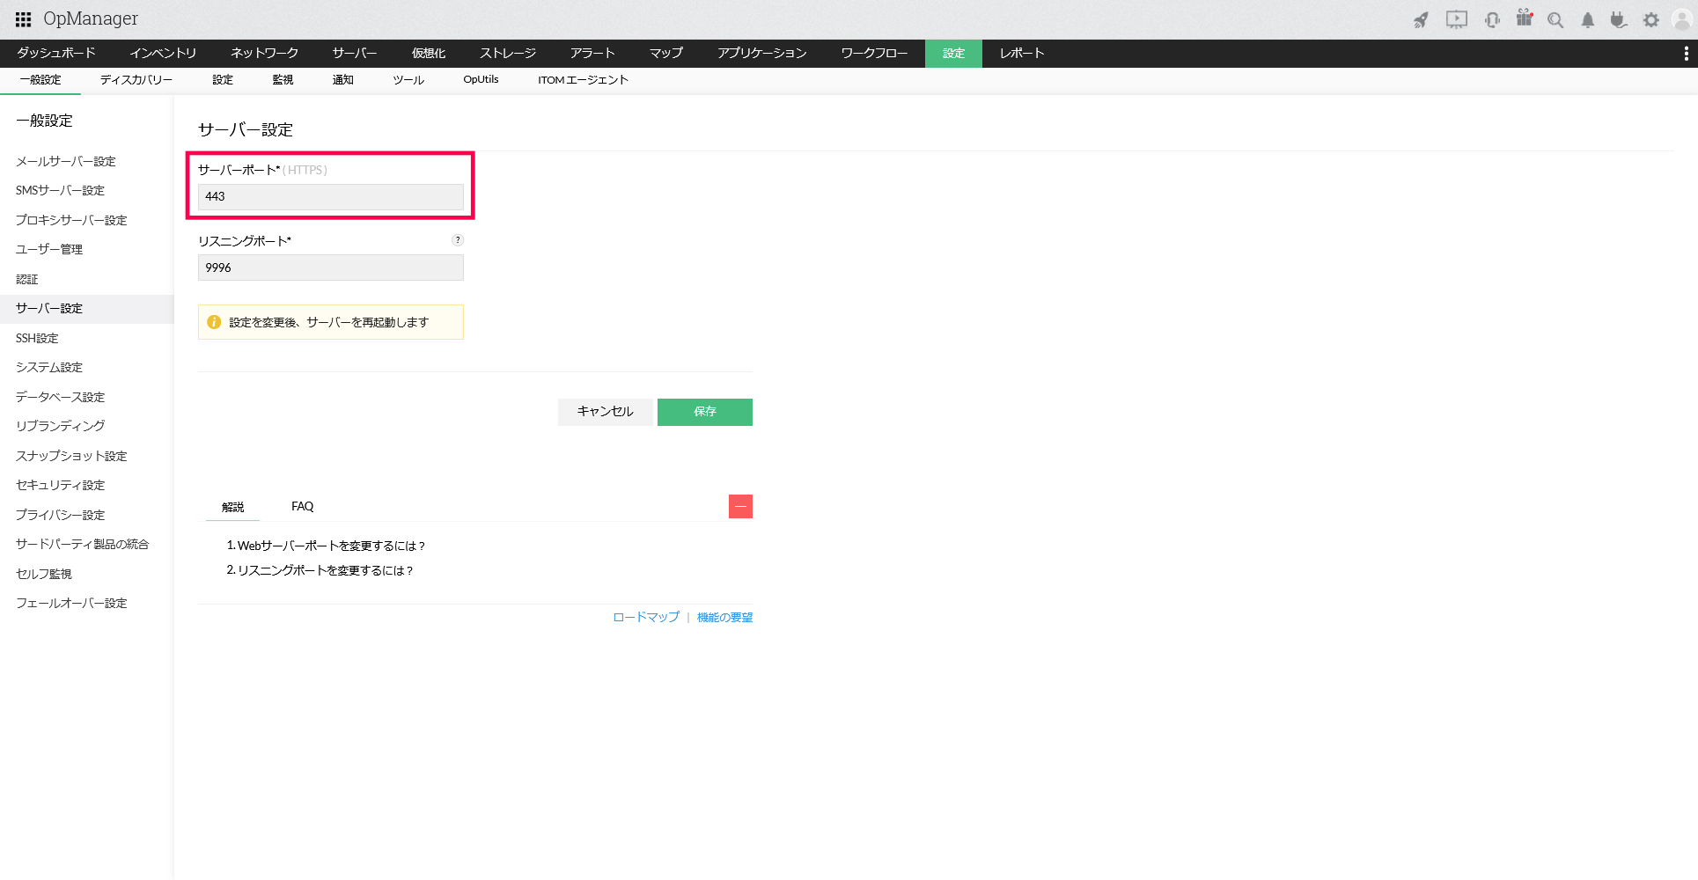Click the user profile avatar icon

[1683, 19]
